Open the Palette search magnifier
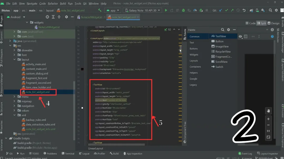 point(222,30)
